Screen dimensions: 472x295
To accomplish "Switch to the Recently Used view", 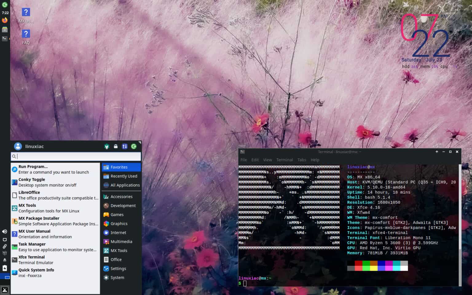I will [121, 176].
